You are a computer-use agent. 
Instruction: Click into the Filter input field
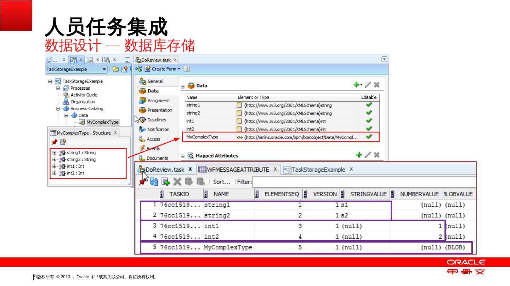[364, 182]
